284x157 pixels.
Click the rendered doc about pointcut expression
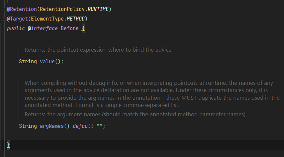coord(98,50)
